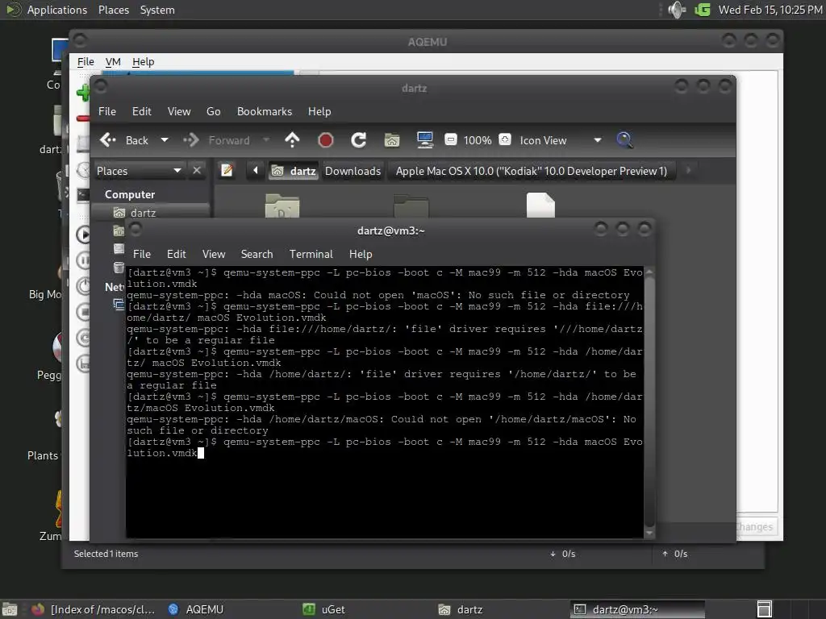The width and height of the screenshot is (826, 619).
Task: Open the file manager View menu
Action: pyautogui.click(x=179, y=111)
